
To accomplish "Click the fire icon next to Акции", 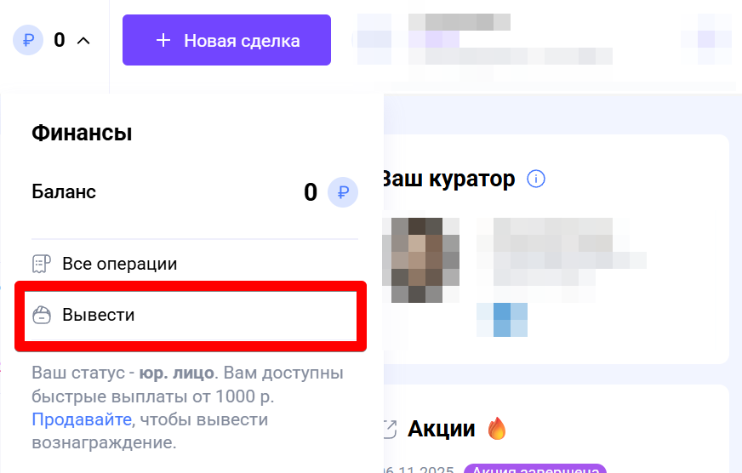I will coord(496,428).
